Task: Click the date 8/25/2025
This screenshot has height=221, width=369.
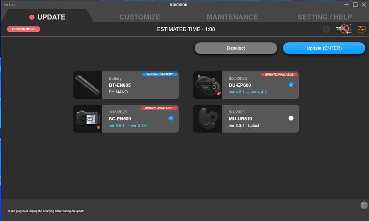Action: point(238,78)
